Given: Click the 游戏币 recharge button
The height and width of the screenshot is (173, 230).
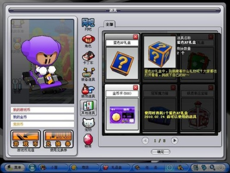Looking at the screenshot, I should 25,139.
